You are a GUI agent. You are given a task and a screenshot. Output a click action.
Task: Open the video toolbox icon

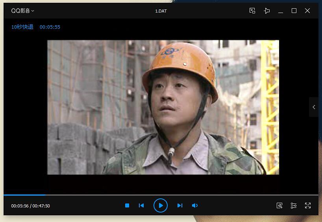[x=279, y=205]
